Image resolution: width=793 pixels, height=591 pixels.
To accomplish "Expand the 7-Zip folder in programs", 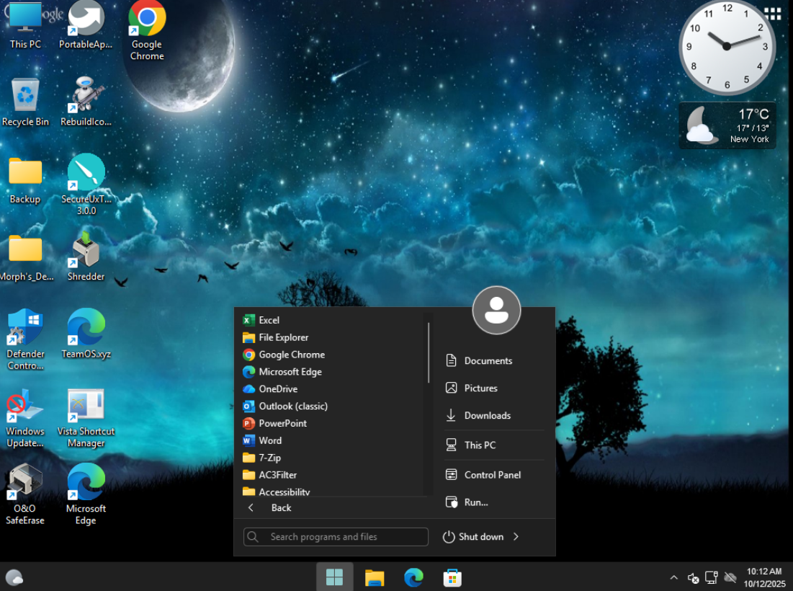I will click(x=269, y=458).
